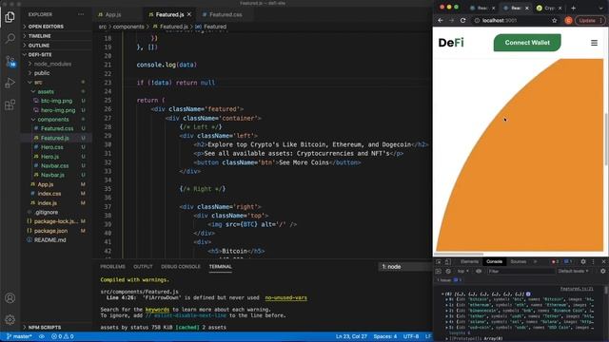Open the console top context dropdown
The image size is (609, 342).
click(x=463, y=272)
